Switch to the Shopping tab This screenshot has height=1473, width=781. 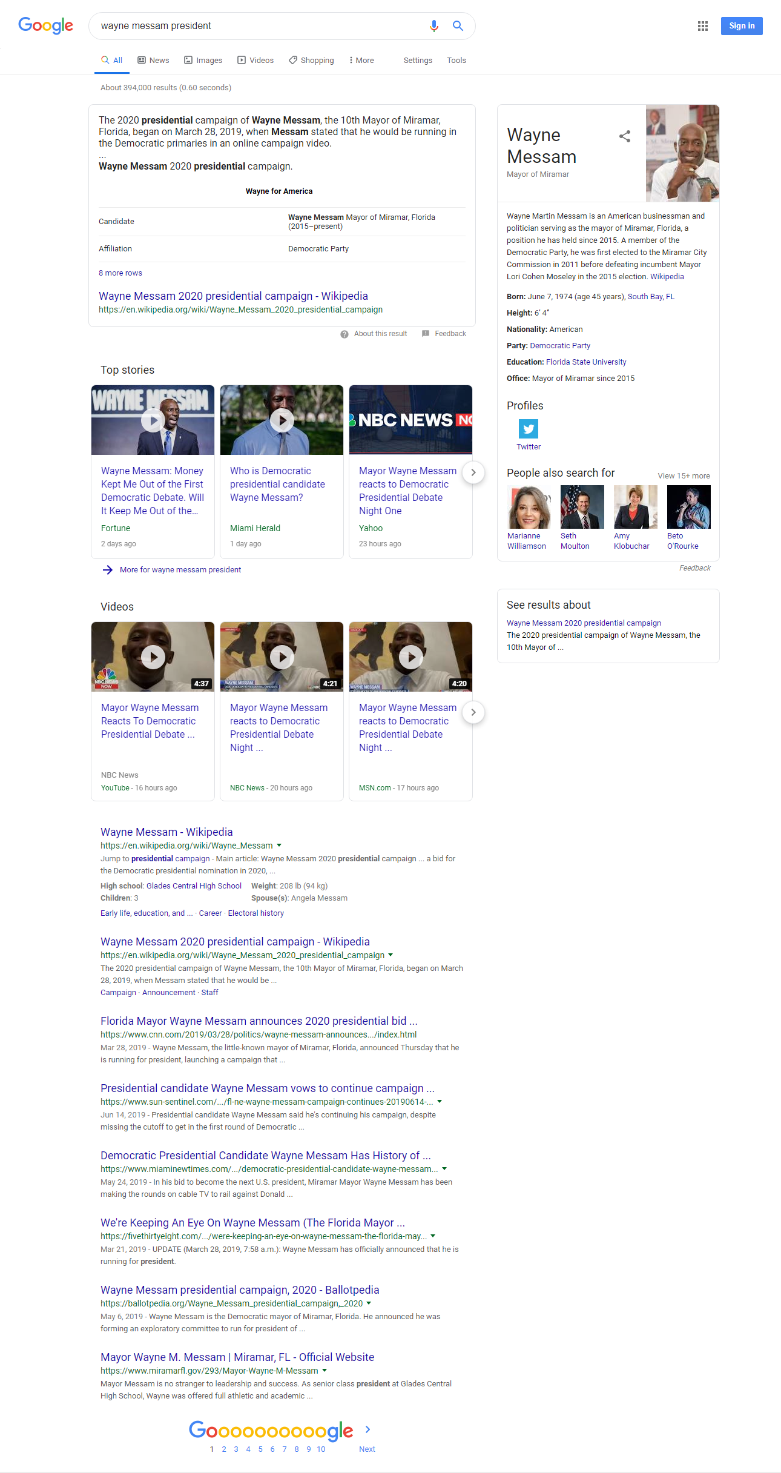pos(311,61)
